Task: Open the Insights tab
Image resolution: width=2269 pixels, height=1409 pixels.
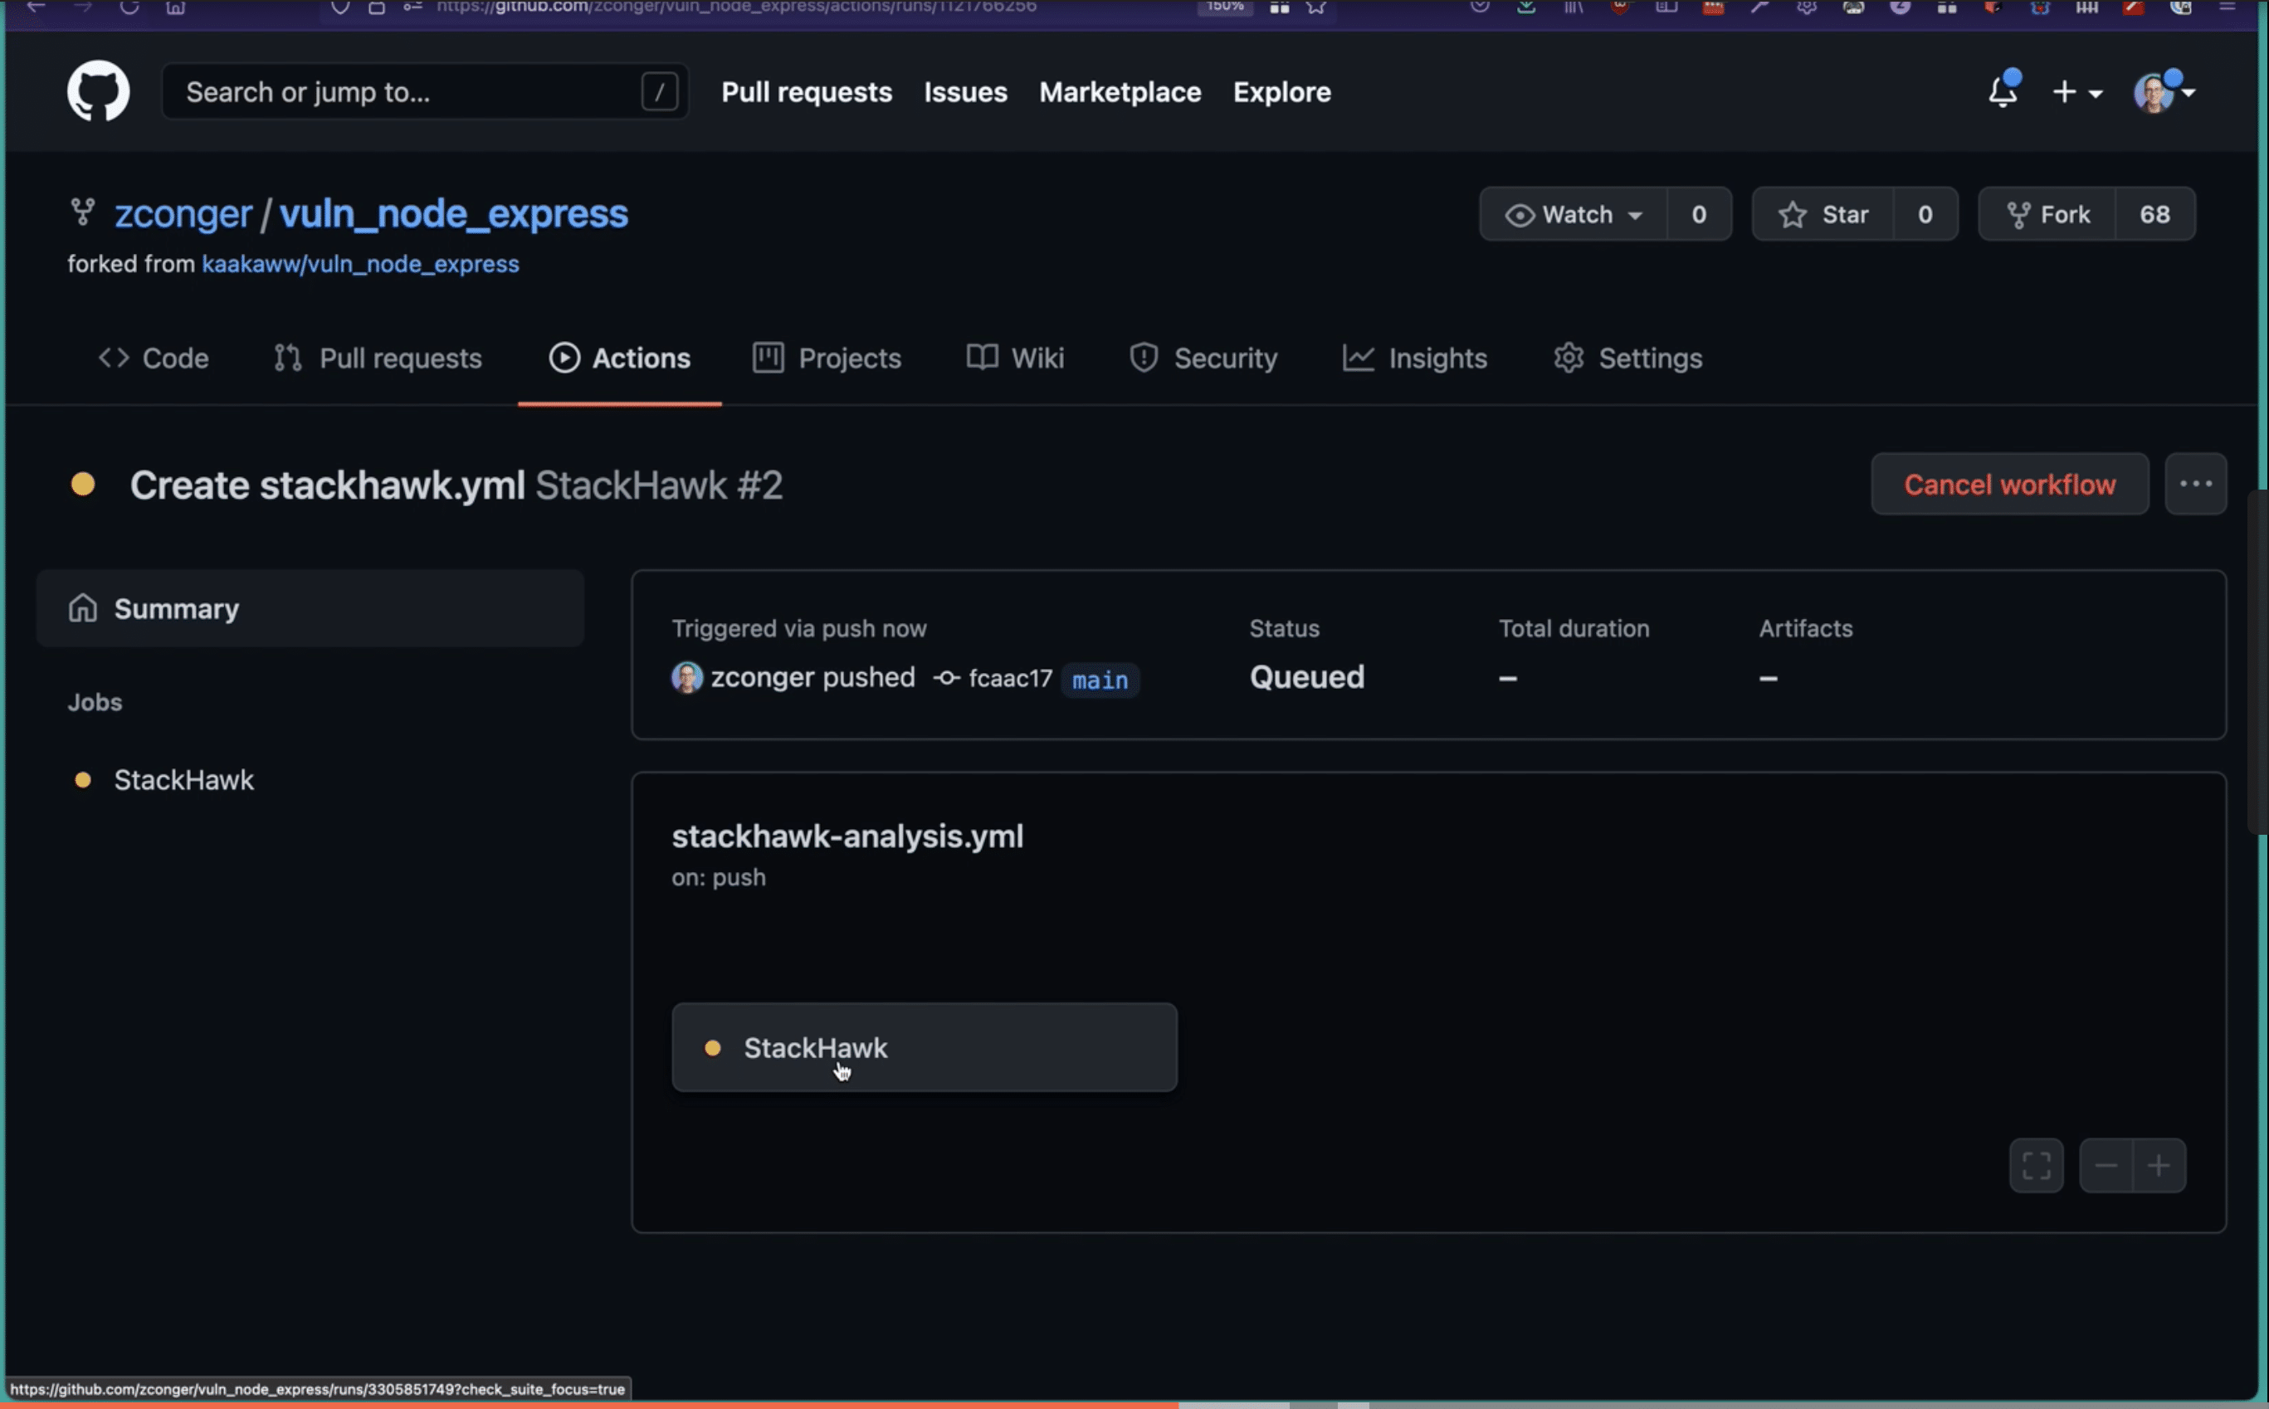Action: coord(1414,358)
